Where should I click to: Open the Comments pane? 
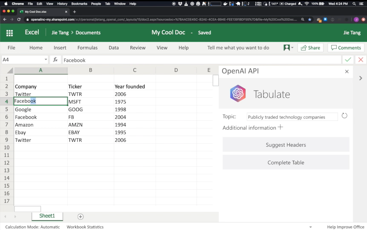pyautogui.click(x=346, y=48)
